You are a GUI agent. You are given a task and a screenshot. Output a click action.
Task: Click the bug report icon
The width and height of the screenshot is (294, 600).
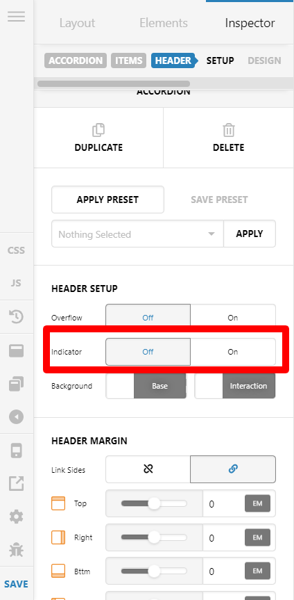[x=17, y=550]
